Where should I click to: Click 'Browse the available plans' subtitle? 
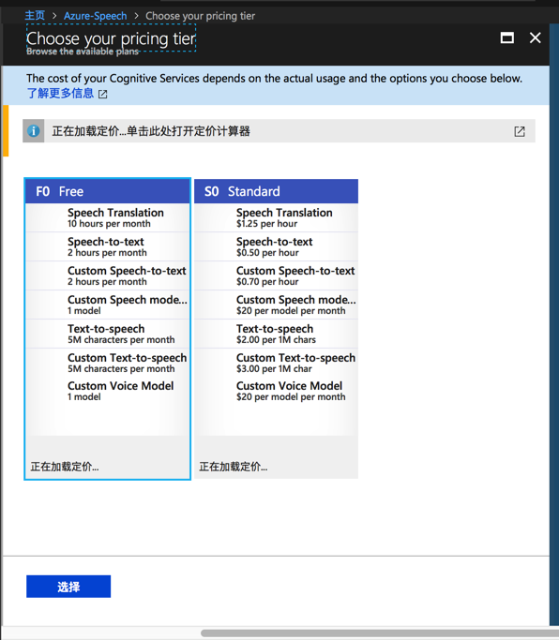point(83,52)
